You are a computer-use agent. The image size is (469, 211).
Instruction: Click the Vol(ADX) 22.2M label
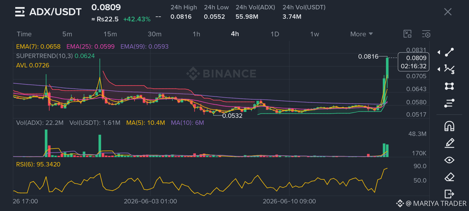[40, 123]
